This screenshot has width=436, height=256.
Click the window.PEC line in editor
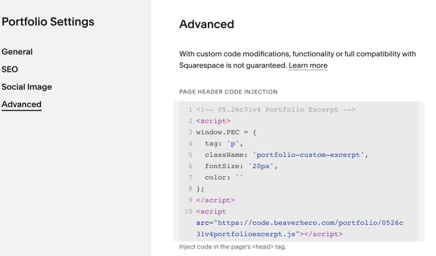tap(226, 133)
